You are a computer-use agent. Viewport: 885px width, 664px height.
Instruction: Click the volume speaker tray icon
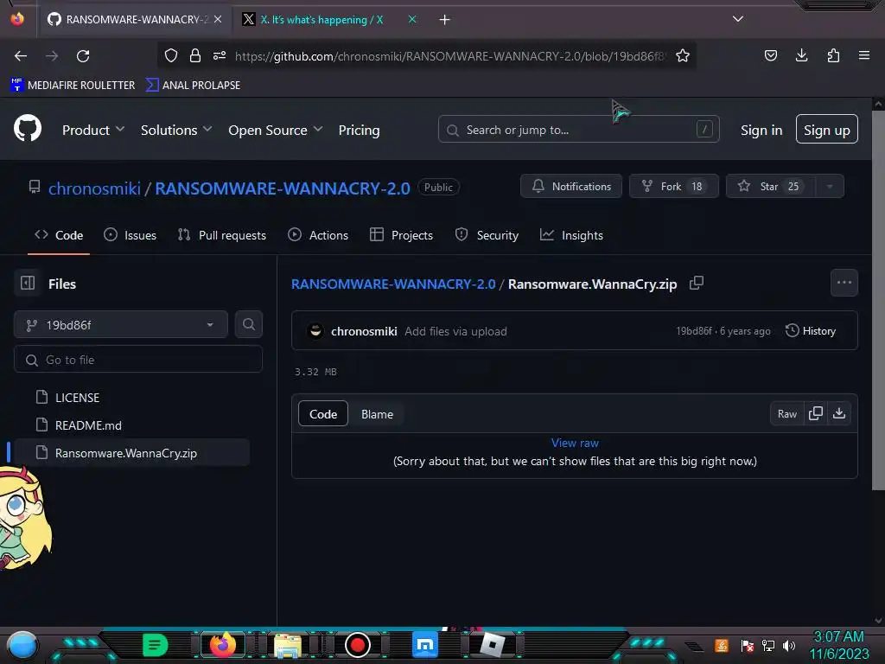click(x=790, y=645)
